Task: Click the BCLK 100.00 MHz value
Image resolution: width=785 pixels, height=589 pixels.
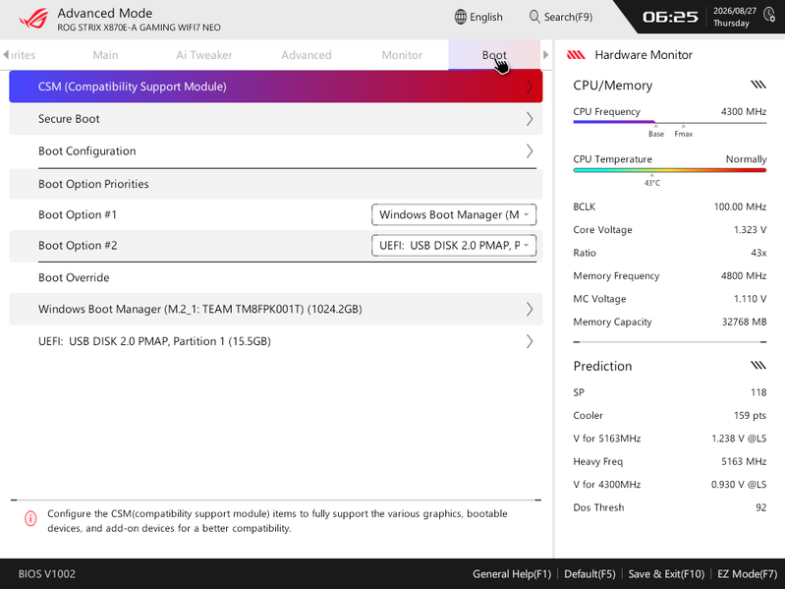Action: click(740, 206)
